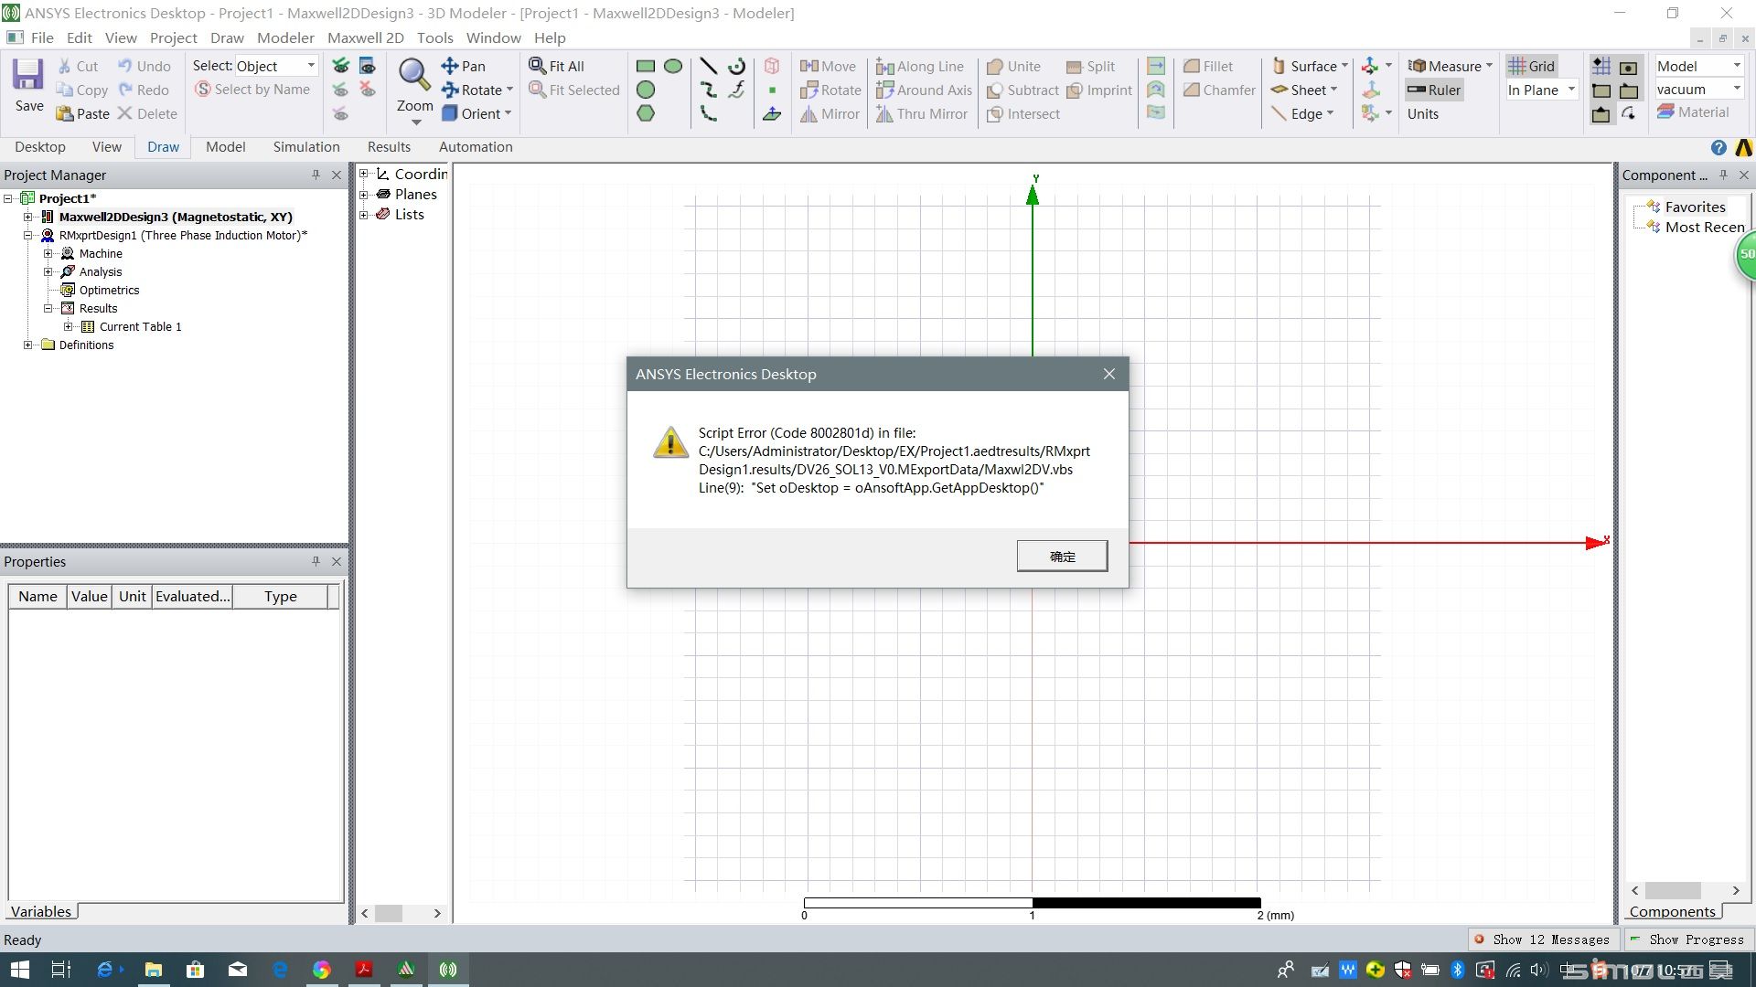Viewport: 1756px width, 987px height.
Task: Open the Tools menu
Action: (434, 37)
